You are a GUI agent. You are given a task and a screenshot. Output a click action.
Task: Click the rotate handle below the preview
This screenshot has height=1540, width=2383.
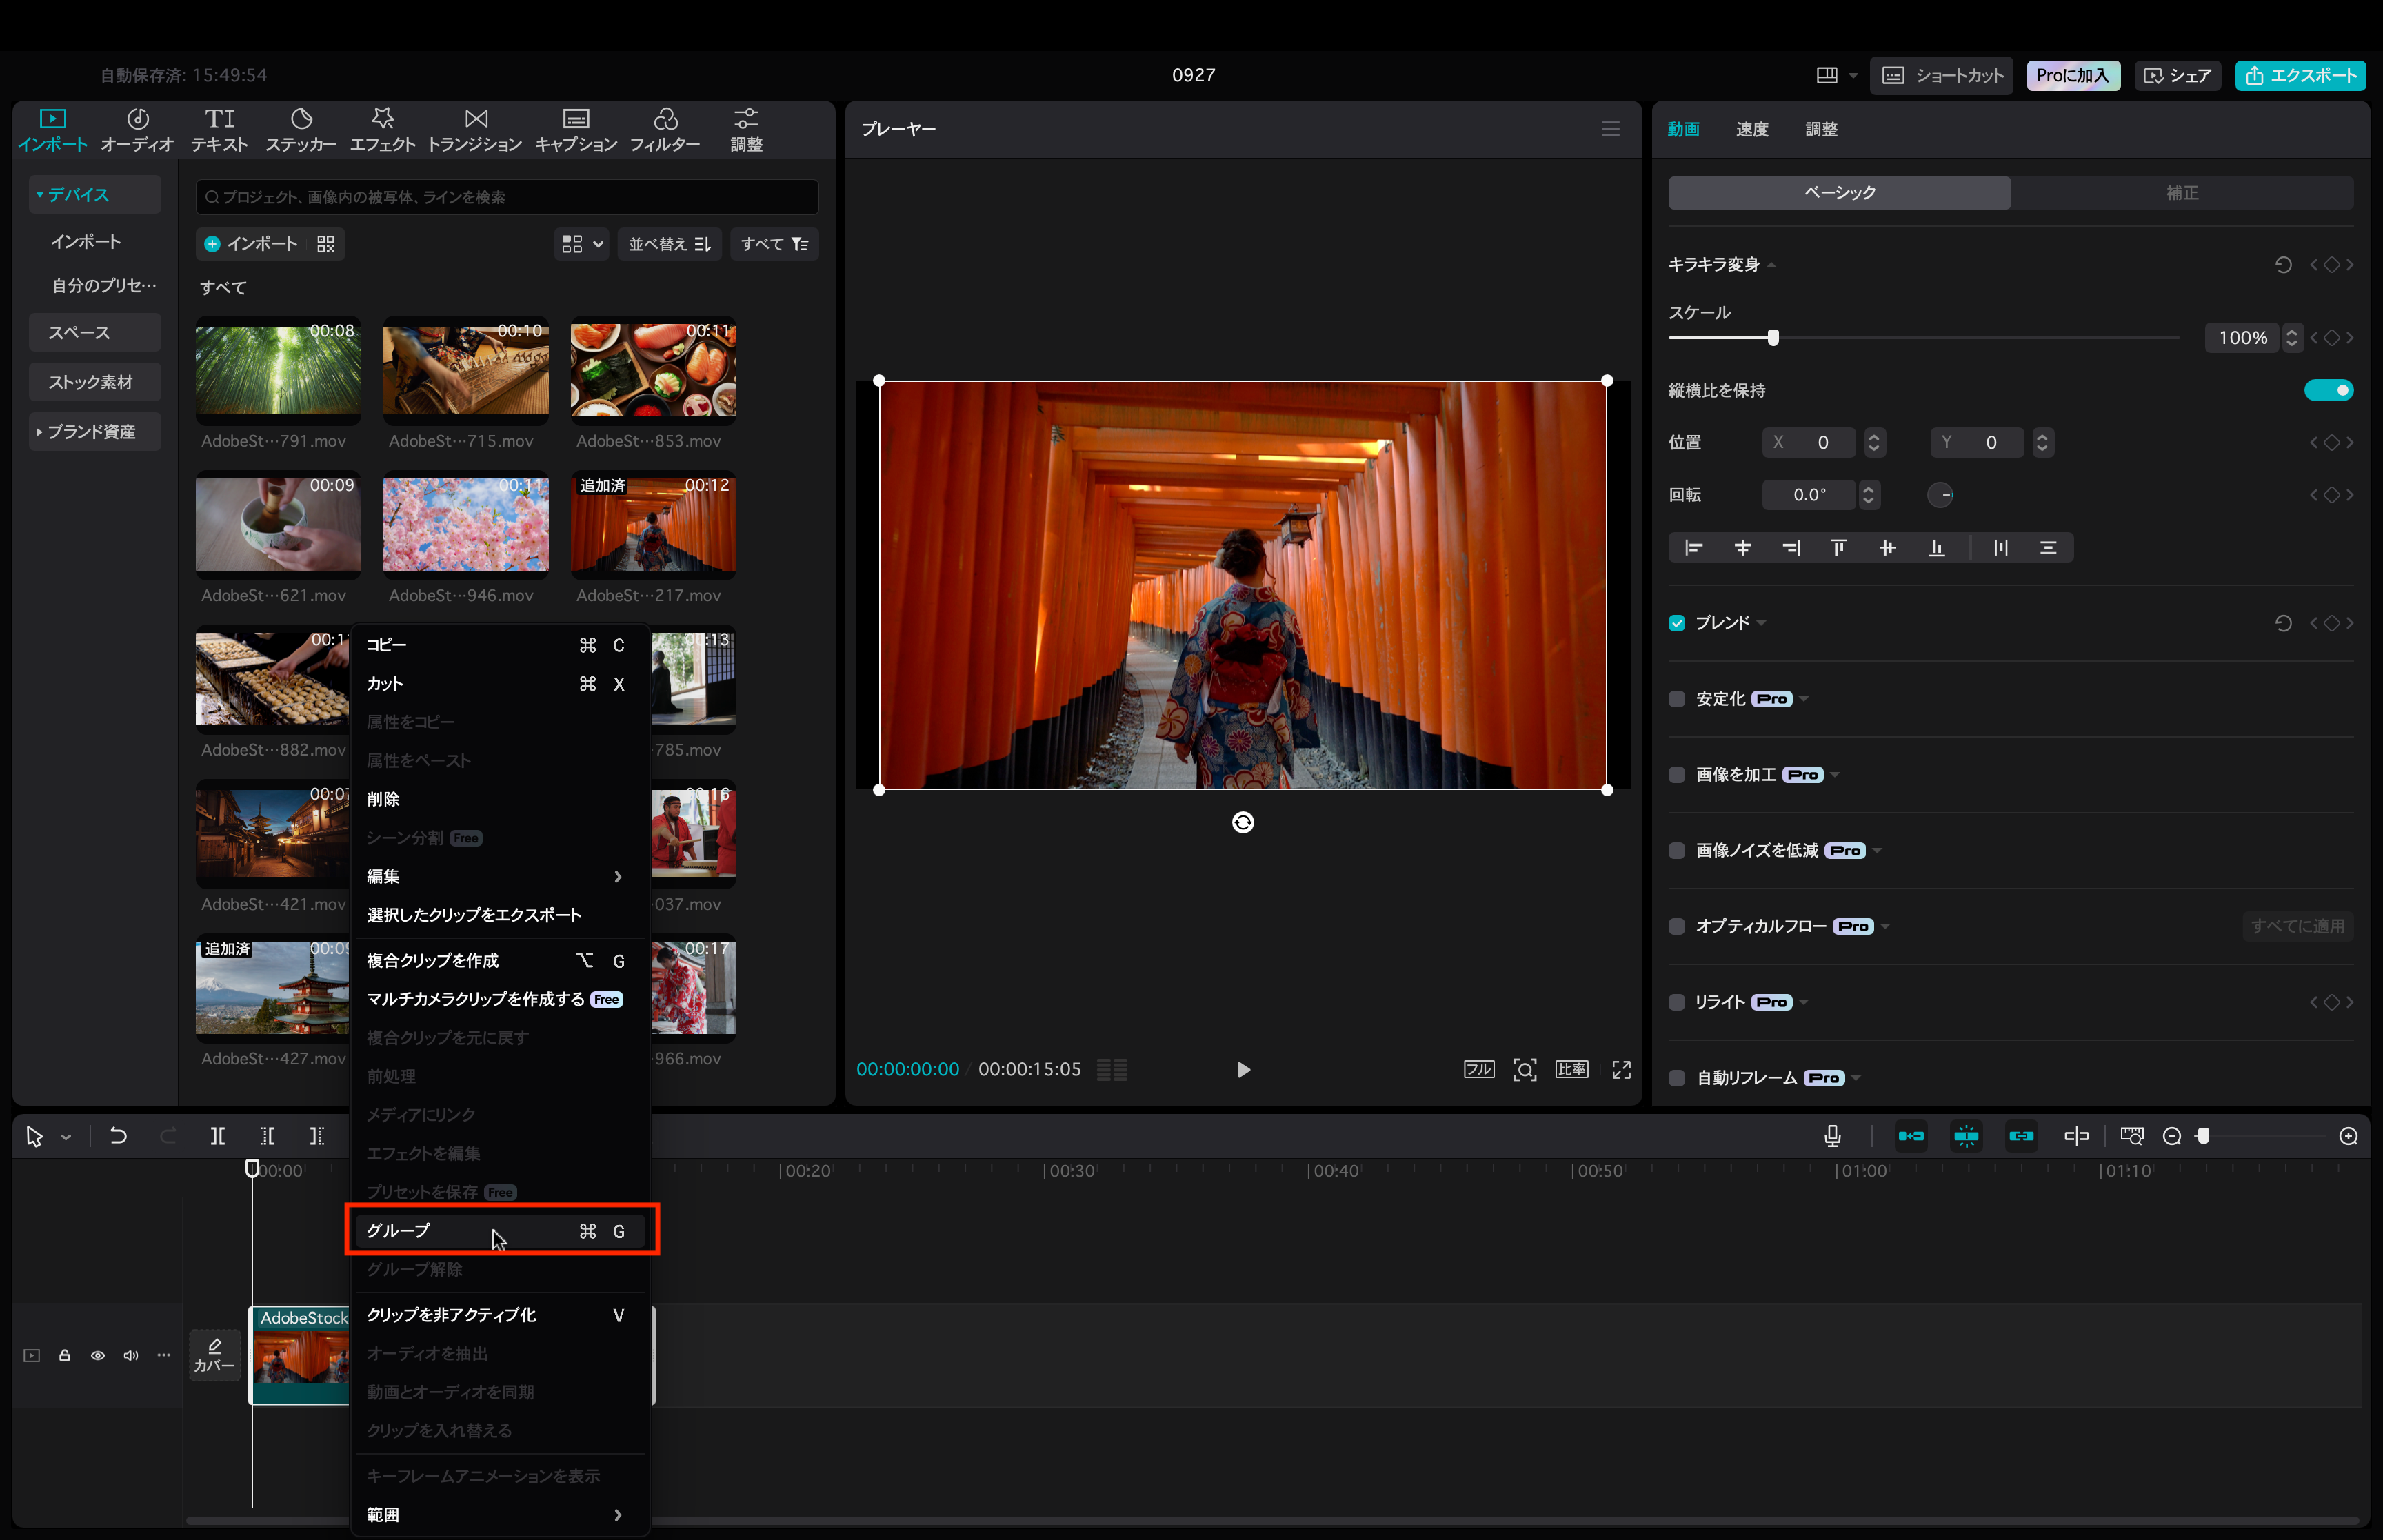pyautogui.click(x=1242, y=822)
